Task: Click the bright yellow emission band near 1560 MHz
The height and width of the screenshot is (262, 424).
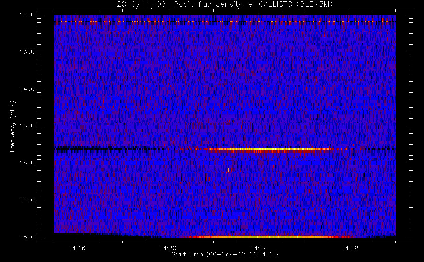Action: pyautogui.click(x=265, y=149)
